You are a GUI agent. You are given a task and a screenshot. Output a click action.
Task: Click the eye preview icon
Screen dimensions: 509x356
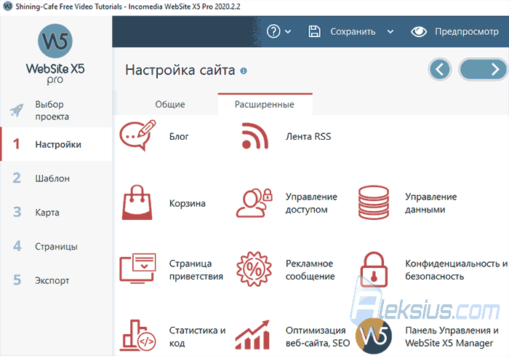[419, 31]
